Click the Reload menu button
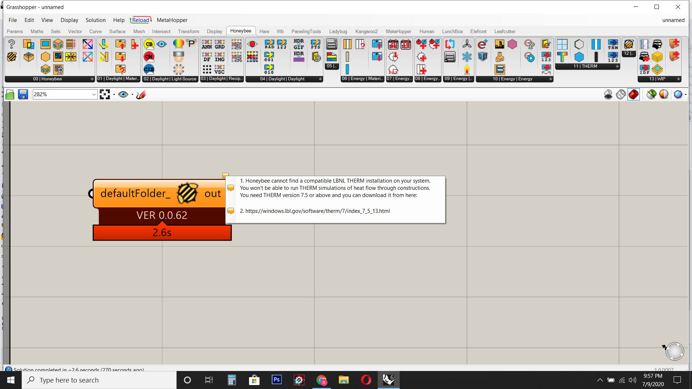Image resolution: width=692 pixels, height=389 pixels. (141, 20)
